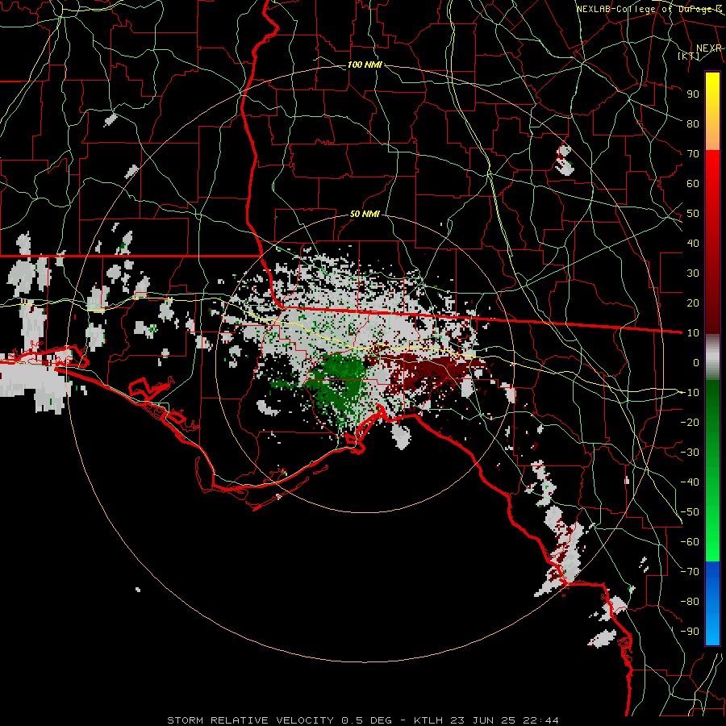Select the -60 scale value
Screen dimensions: 726x726
690,542
